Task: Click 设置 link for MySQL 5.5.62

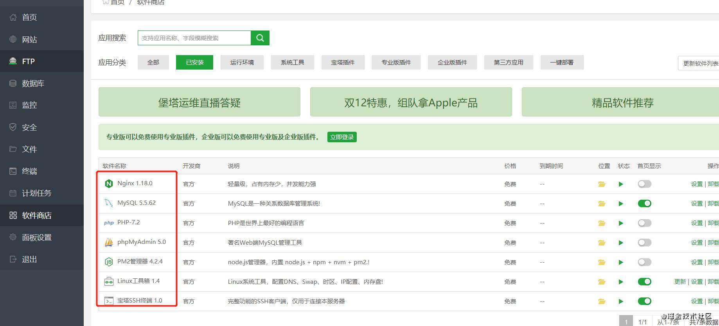Action: tap(697, 204)
